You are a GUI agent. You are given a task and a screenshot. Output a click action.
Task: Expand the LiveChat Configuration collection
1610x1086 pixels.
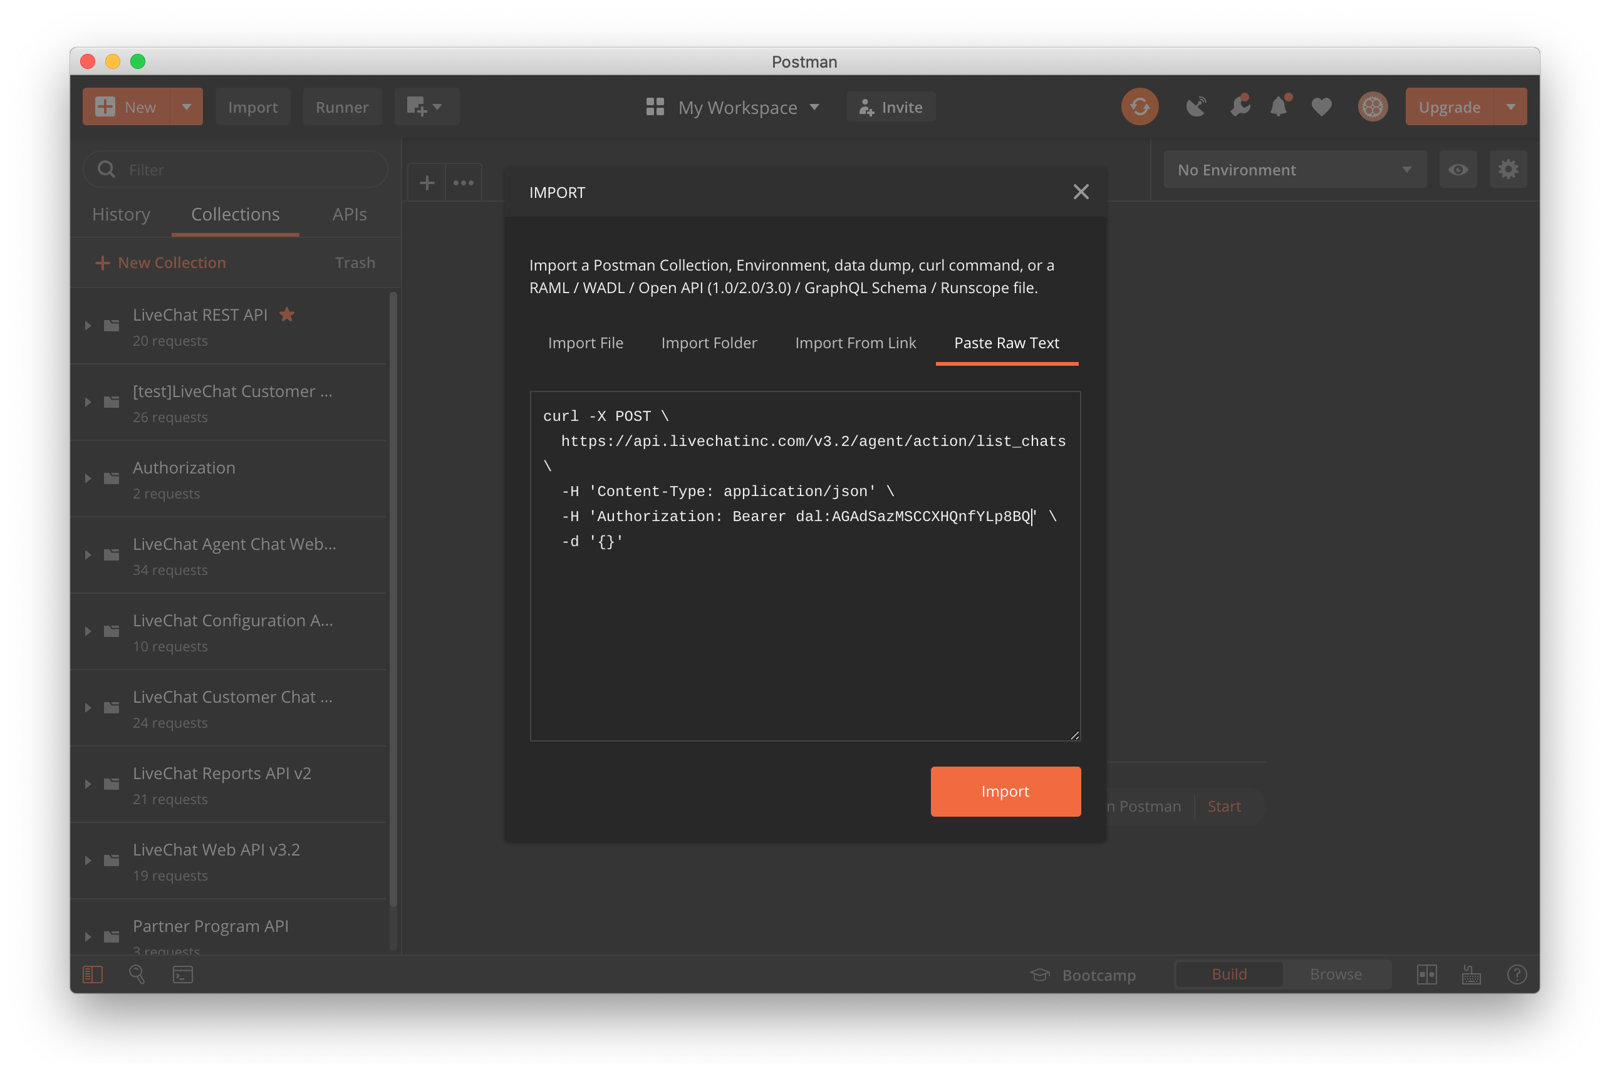88,631
